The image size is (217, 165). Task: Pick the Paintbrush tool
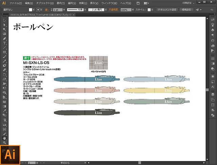coord(4,57)
